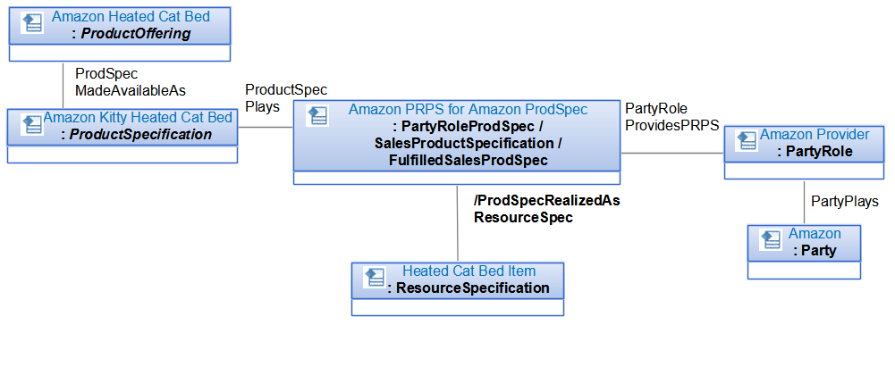Click the /ProdSpecRealizedAs ResourceSpec association label
The image size is (895, 367).
coord(547,209)
